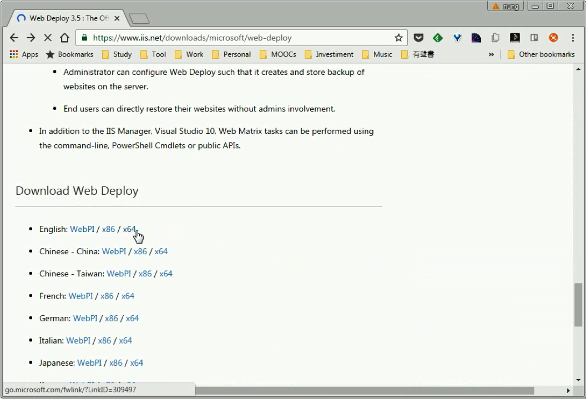586x399 pixels.
Task: Download Italian x64 link
Action: click(125, 341)
